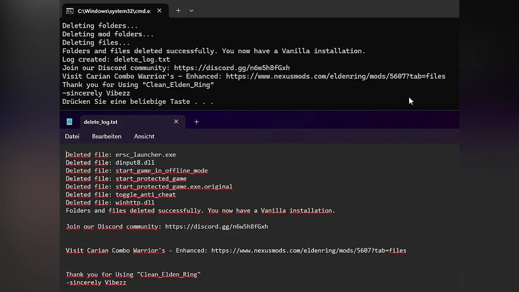This screenshot has height=292, width=519.
Task: Click the Notepad app icon
Action: (70, 122)
